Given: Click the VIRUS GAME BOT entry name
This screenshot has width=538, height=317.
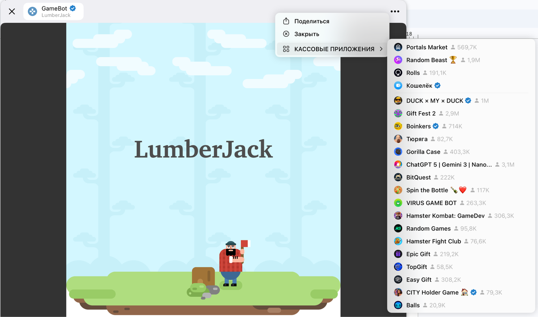Looking at the screenshot, I should (x=431, y=203).
